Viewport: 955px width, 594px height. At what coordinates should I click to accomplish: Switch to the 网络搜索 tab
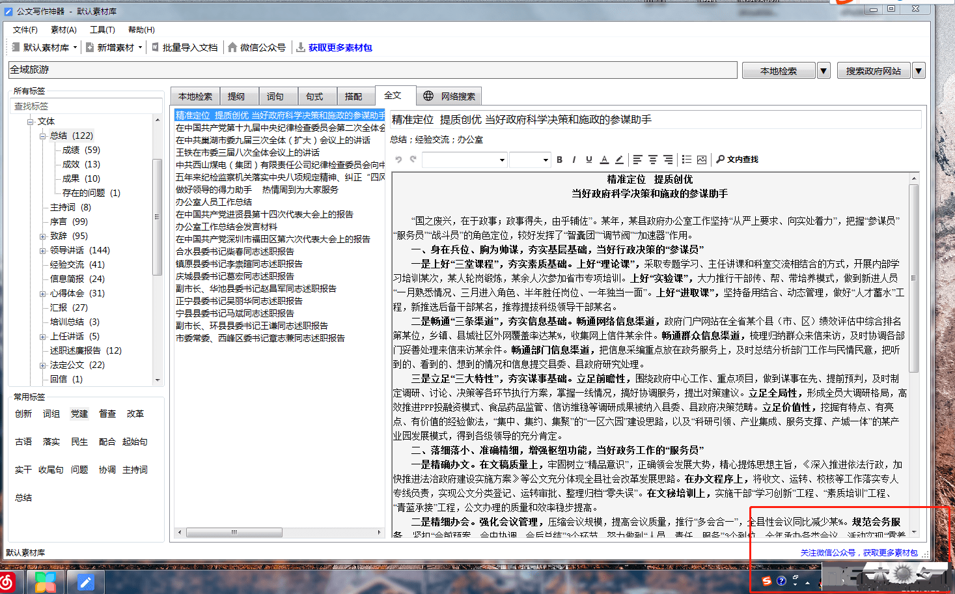[449, 96]
